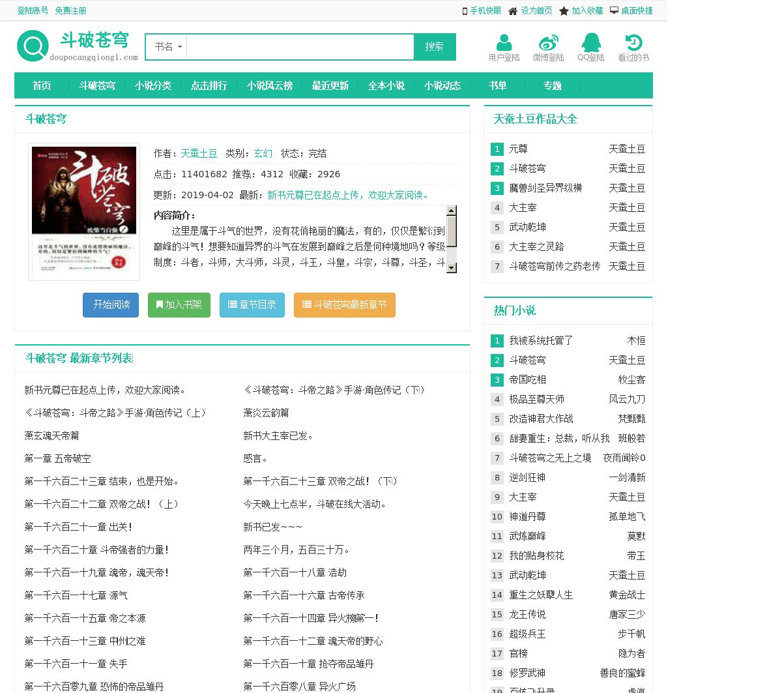This screenshot has width=782, height=693.
Task: Click the search text input field
Action: tap(300, 47)
